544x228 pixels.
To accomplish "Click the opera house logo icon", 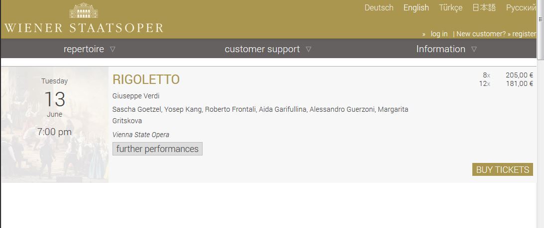I will click(x=84, y=10).
